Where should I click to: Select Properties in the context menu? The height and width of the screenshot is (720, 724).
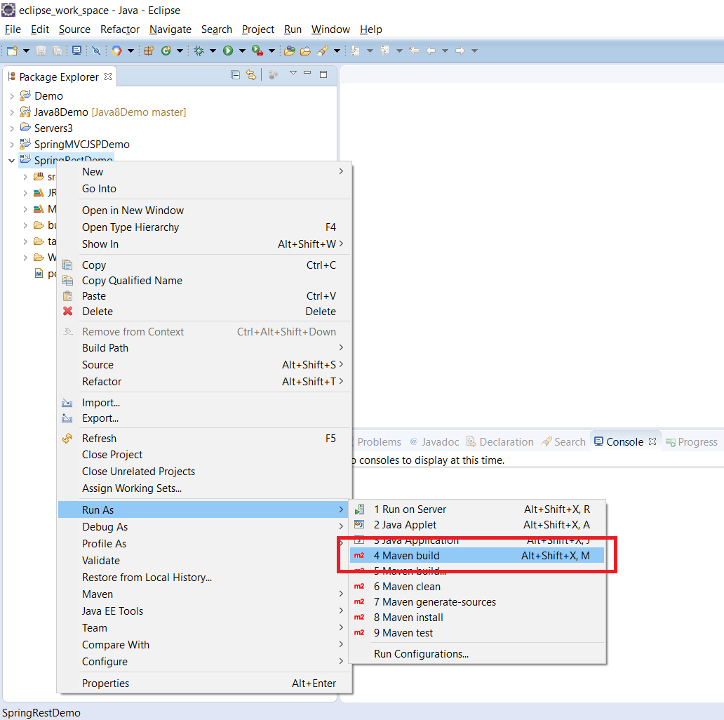[105, 684]
